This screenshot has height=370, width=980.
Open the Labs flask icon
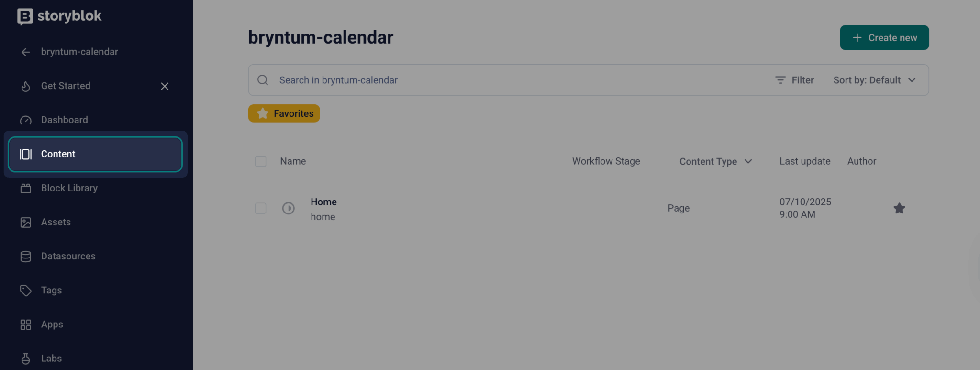pyautogui.click(x=26, y=359)
